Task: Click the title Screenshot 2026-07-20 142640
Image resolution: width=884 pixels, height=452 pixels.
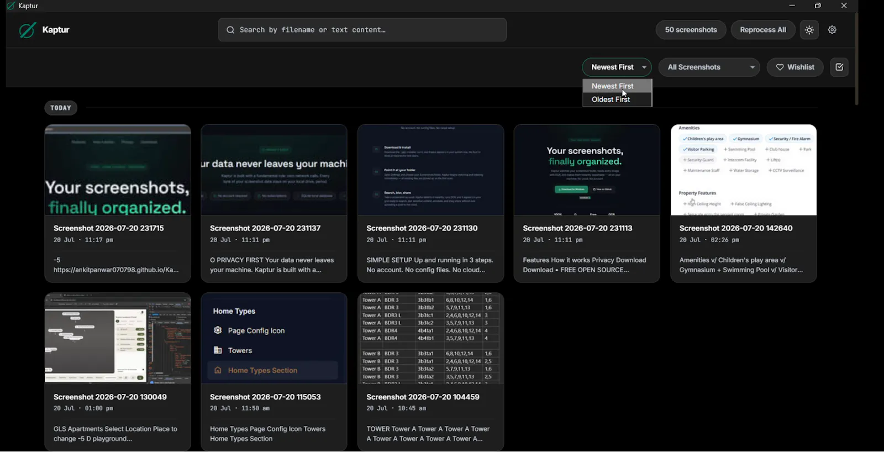Action: [x=736, y=228]
